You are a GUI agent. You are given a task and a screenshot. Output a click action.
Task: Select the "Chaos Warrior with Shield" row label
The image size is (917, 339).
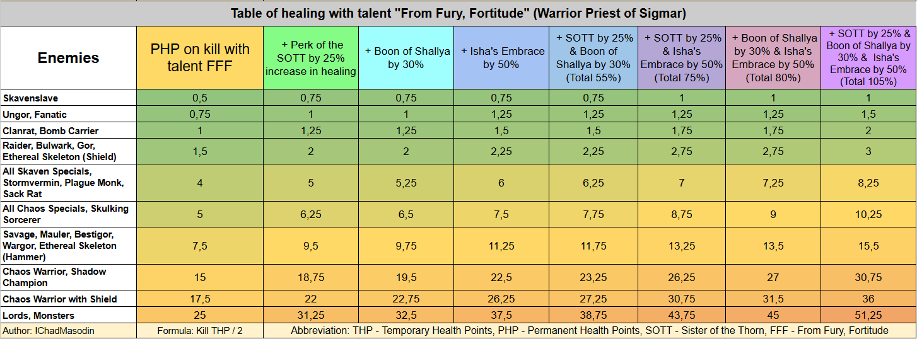(68, 299)
